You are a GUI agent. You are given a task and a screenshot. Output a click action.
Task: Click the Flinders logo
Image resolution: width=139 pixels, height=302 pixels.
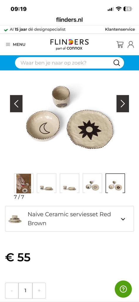69,45
